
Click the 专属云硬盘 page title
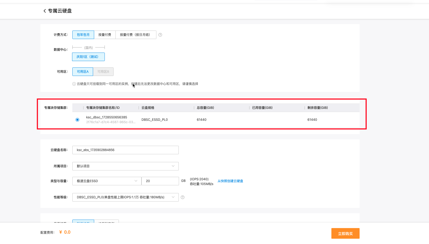click(x=60, y=11)
